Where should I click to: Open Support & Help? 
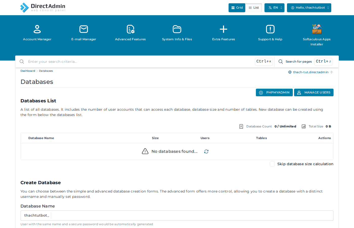click(270, 33)
